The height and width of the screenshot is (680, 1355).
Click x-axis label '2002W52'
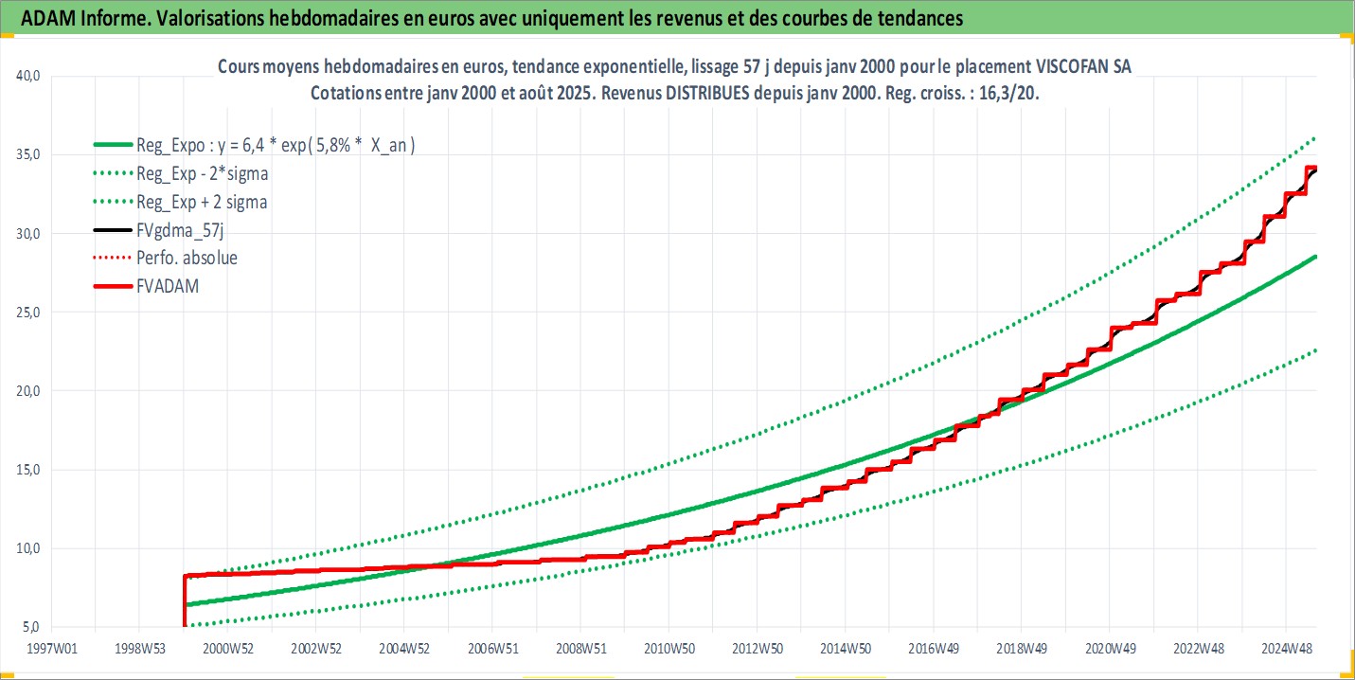coord(315,649)
